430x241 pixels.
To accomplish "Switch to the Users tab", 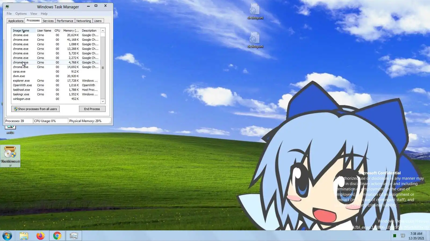I will [98, 21].
